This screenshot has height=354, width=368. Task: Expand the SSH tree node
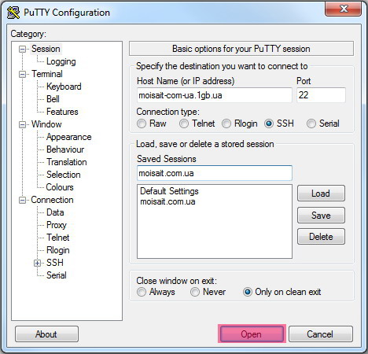(x=38, y=263)
